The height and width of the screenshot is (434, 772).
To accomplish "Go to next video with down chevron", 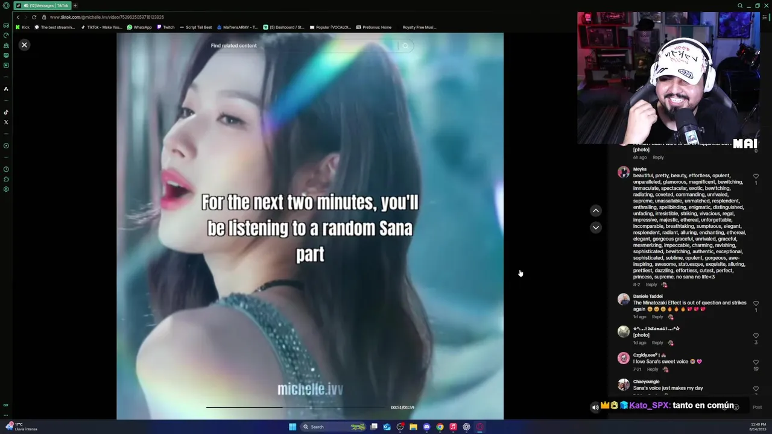I will coord(595,227).
